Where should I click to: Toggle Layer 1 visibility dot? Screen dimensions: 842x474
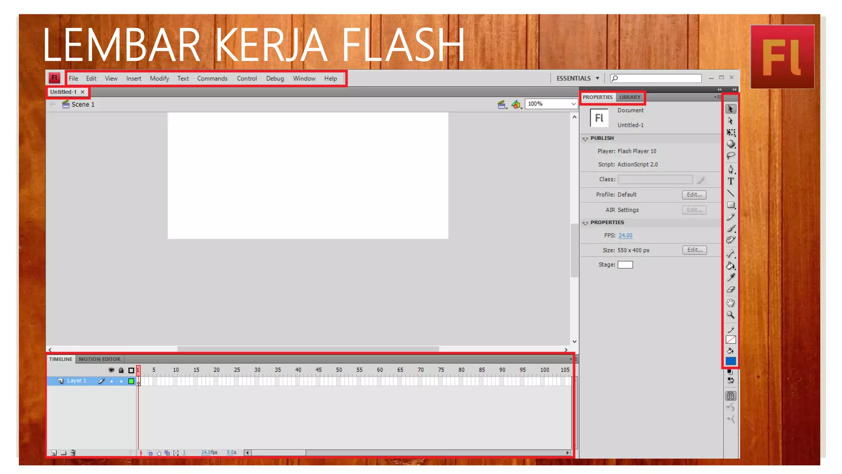point(111,381)
